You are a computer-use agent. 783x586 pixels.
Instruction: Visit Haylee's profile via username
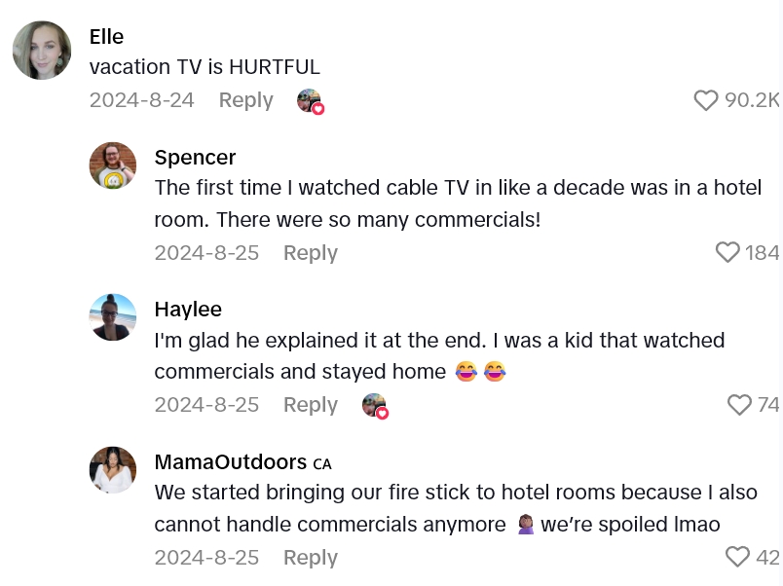click(x=188, y=310)
